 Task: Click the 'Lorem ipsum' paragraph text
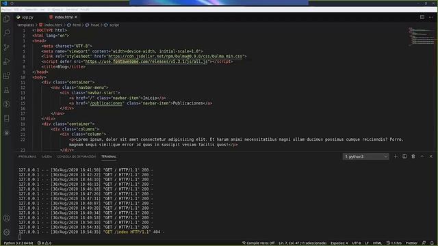[x=236, y=142]
